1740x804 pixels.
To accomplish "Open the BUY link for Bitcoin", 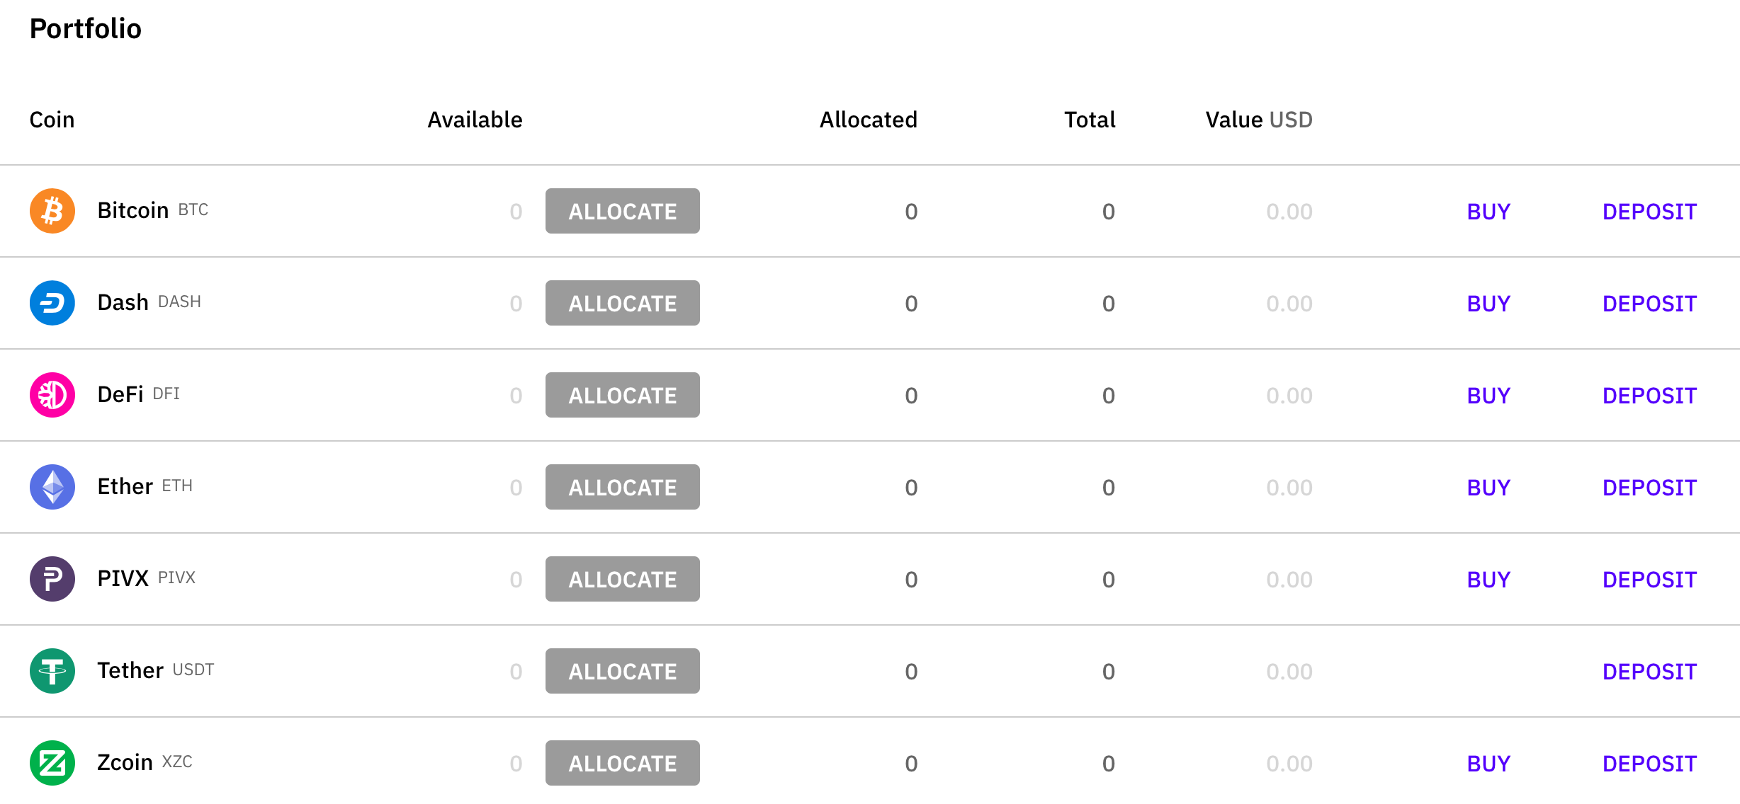I will pyautogui.click(x=1488, y=212).
